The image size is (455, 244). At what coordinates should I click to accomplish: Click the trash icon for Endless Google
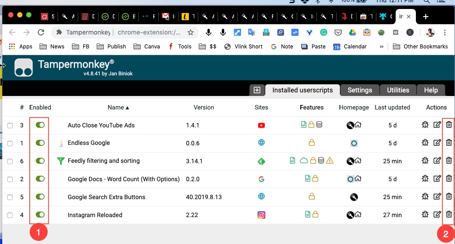pyautogui.click(x=449, y=143)
